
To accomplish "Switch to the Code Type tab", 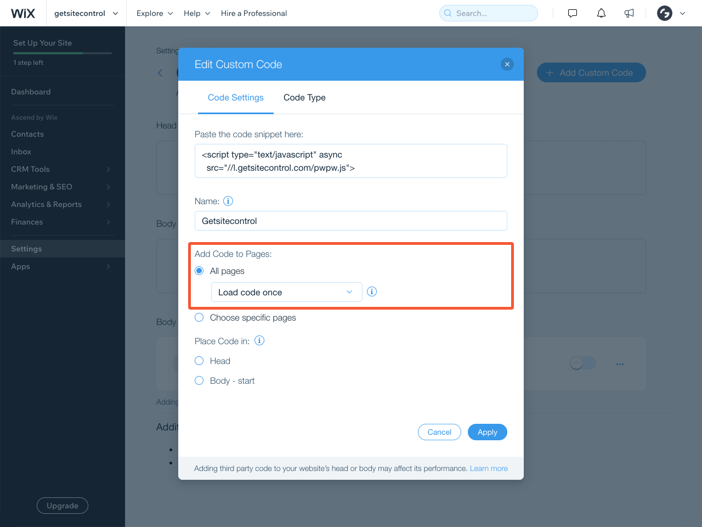I will click(304, 97).
